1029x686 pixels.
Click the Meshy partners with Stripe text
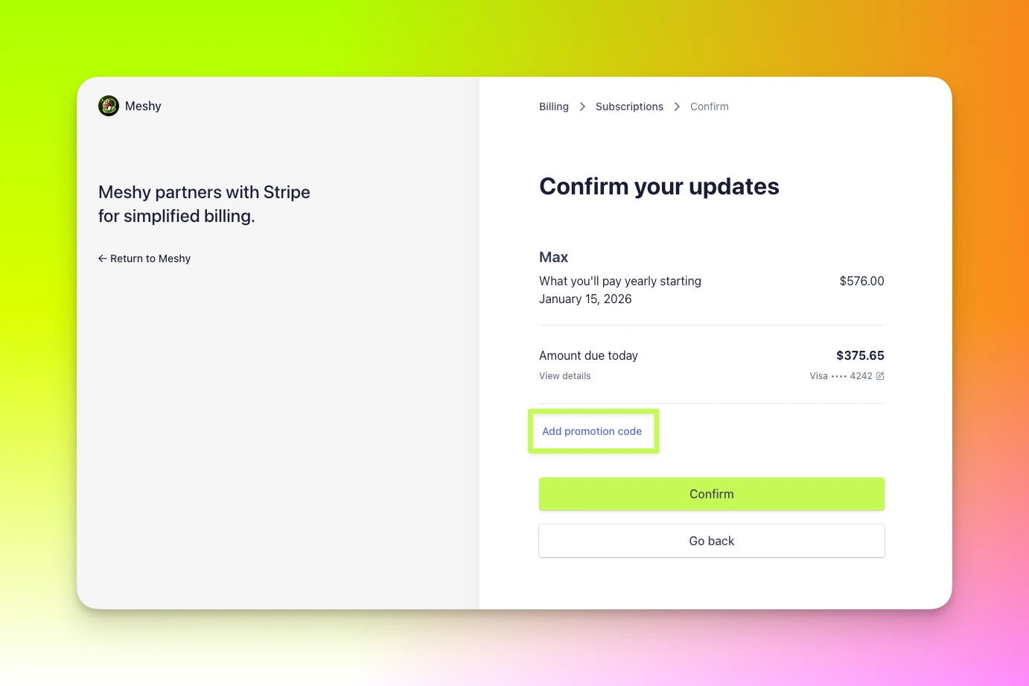point(204,204)
